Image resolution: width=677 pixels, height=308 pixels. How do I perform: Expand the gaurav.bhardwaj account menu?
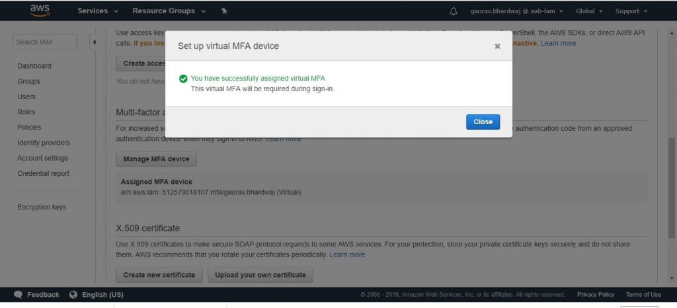(x=517, y=11)
